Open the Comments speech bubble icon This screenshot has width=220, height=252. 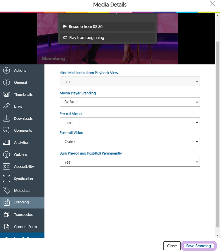click(6, 131)
